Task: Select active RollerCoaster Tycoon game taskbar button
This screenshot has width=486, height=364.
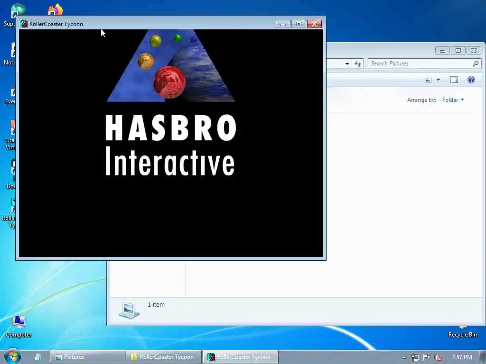Action: tap(241, 357)
